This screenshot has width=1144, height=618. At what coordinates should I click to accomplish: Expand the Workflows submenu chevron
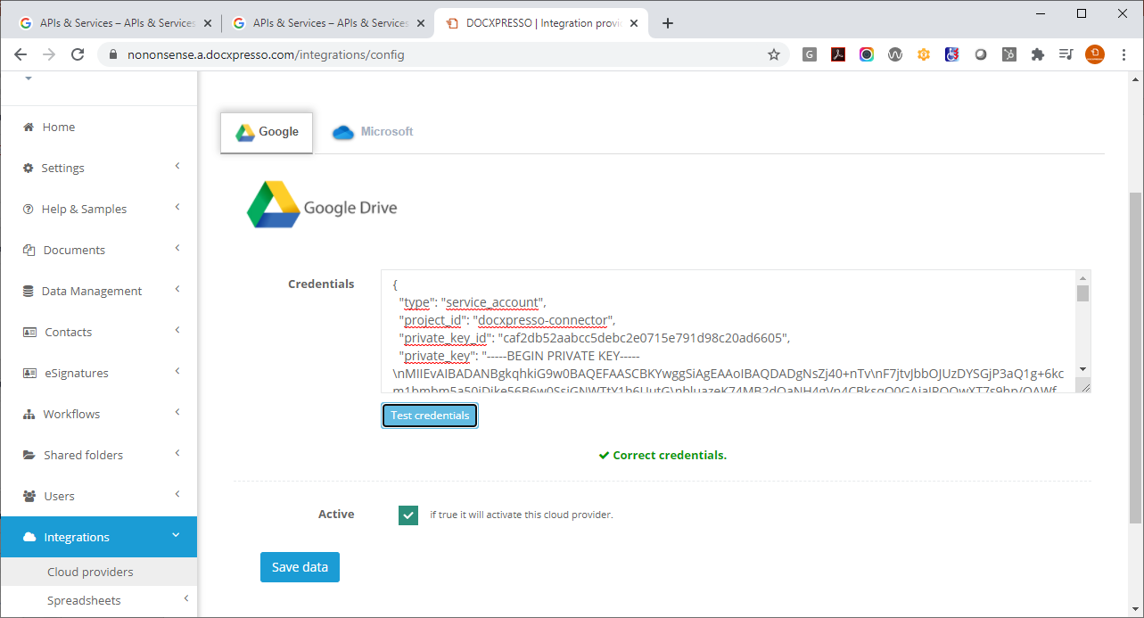(177, 412)
